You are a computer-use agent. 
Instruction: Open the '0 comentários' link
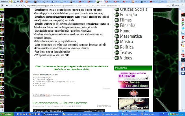point(104,106)
